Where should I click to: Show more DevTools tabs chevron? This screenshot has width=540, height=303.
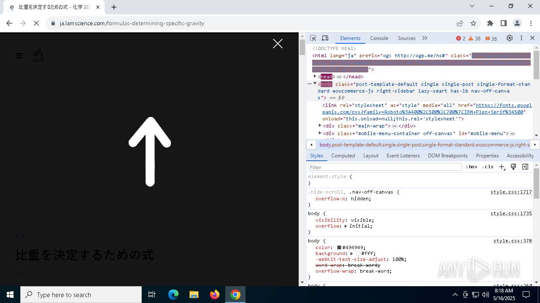[425, 38]
